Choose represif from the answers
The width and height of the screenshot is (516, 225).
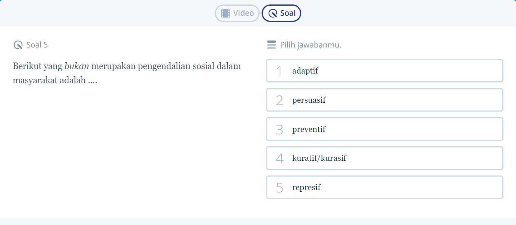pos(384,187)
